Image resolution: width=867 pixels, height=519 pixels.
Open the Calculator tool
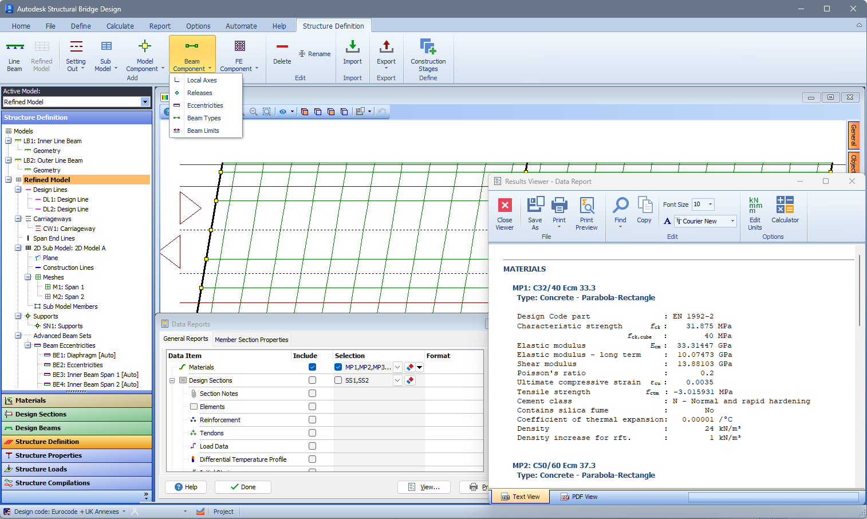[785, 210]
